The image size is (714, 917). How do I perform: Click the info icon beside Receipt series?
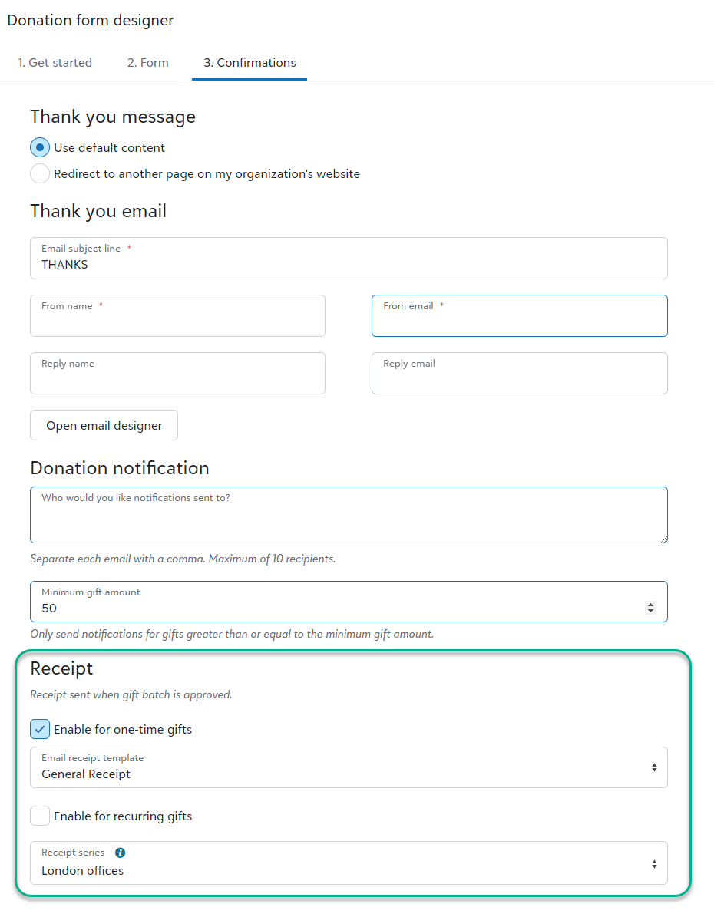121,852
